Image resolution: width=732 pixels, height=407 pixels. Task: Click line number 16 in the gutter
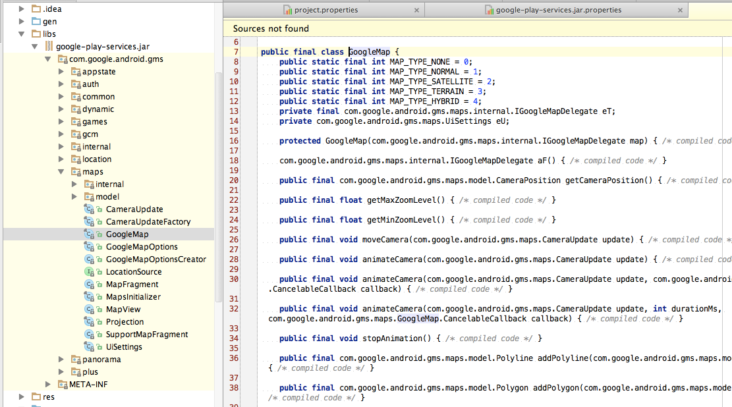[x=234, y=141]
